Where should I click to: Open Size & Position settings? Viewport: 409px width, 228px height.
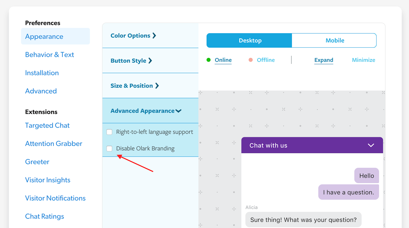pyautogui.click(x=134, y=86)
